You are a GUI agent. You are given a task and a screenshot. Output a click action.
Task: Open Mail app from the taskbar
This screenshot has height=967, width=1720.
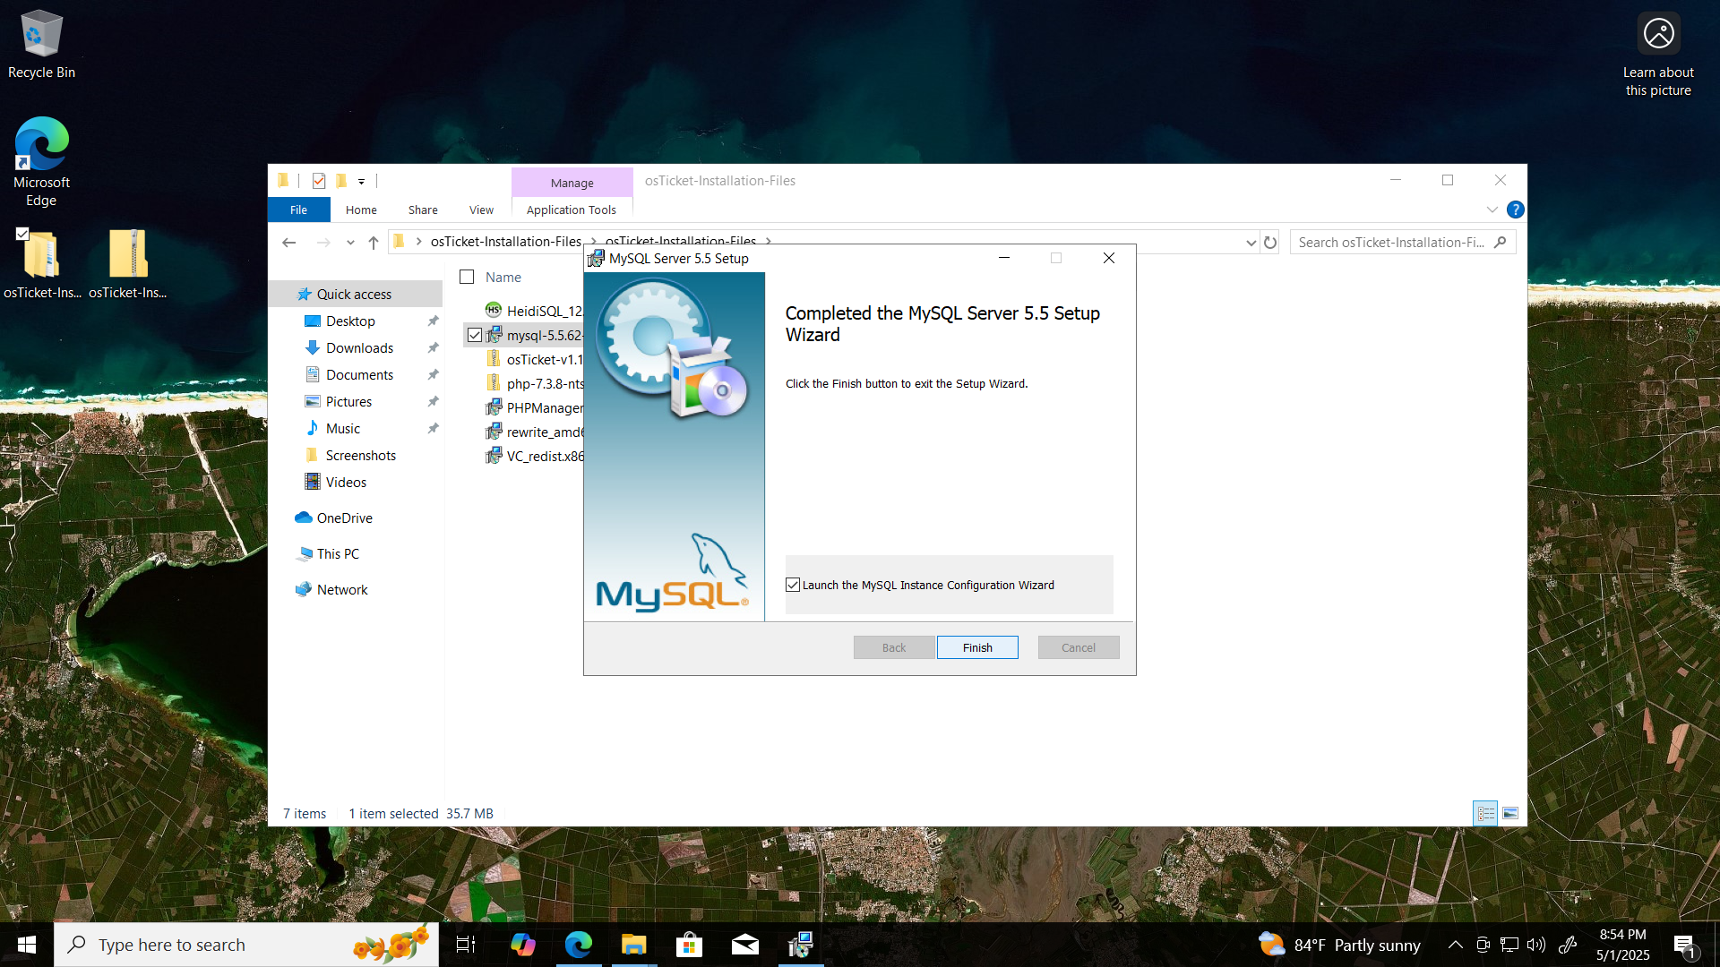pyautogui.click(x=745, y=945)
